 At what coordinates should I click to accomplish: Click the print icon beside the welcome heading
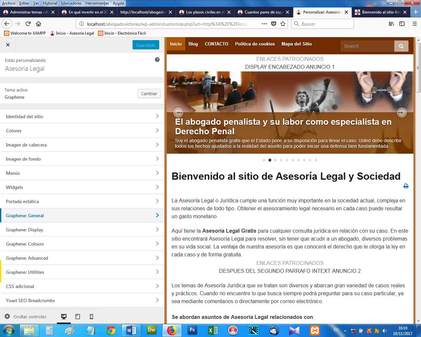[x=406, y=186]
